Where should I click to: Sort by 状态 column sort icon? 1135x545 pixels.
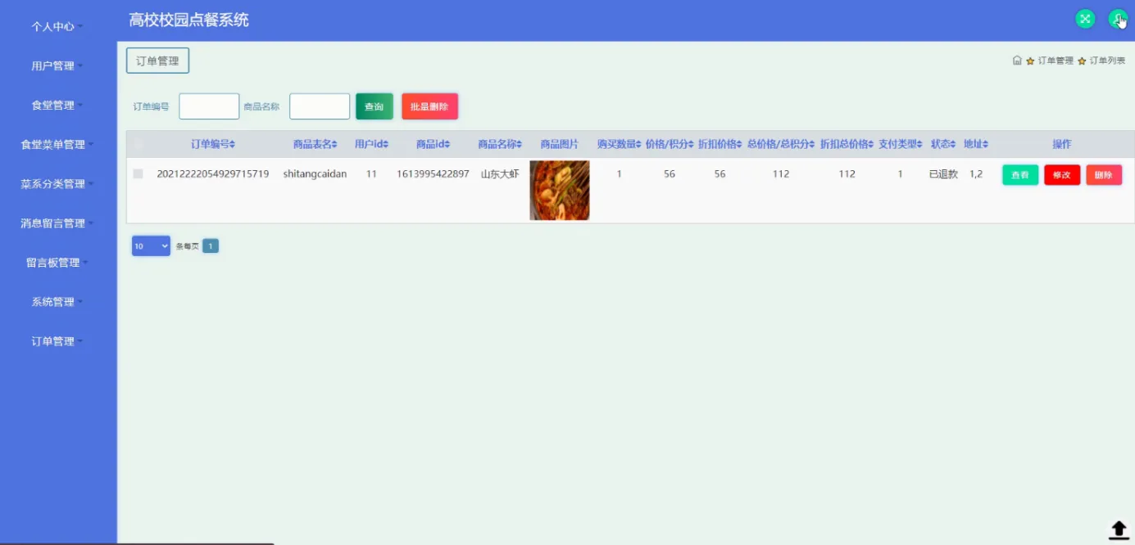pyautogui.click(x=954, y=145)
